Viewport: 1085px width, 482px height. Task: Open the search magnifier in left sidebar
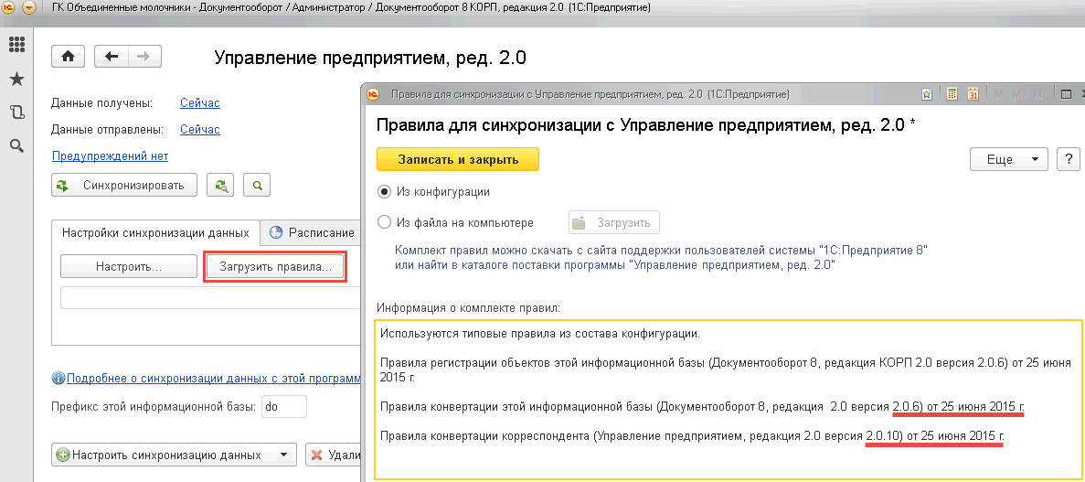tap(16, 145)
